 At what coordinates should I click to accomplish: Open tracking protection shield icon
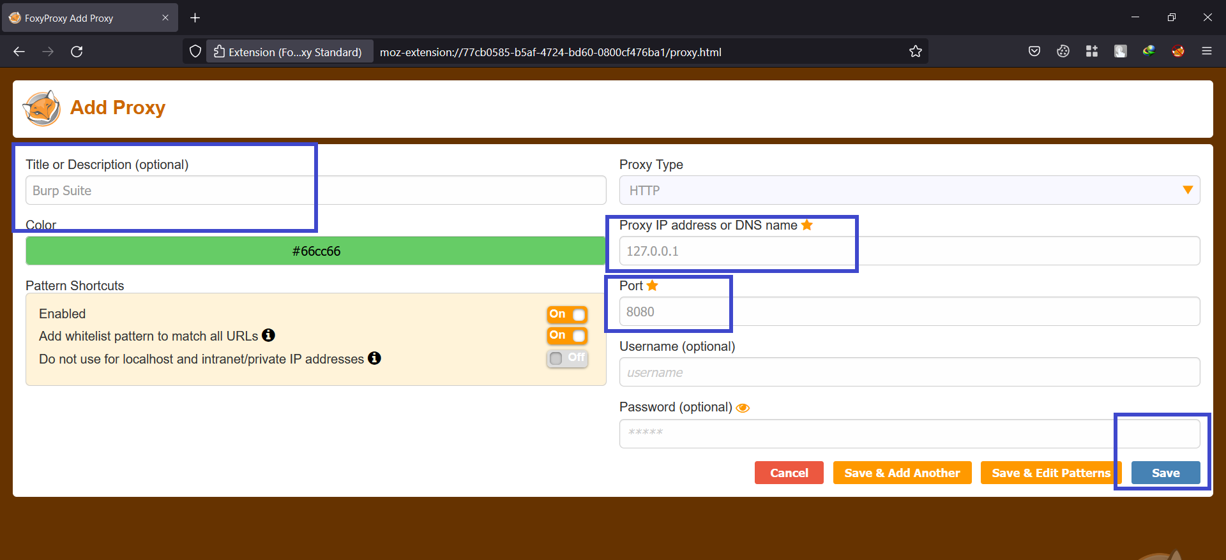click(195, 52)
